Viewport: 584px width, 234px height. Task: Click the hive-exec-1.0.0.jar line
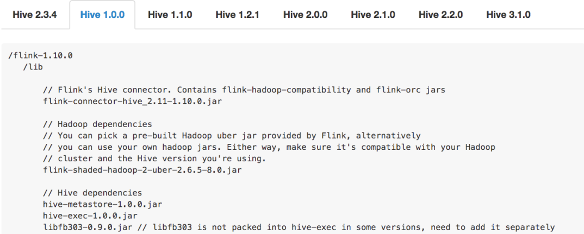(90, 216)
